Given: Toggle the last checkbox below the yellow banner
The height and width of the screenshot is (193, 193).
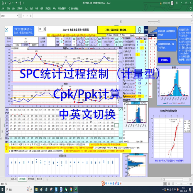Looking at the screenshot, I should 121,35.
